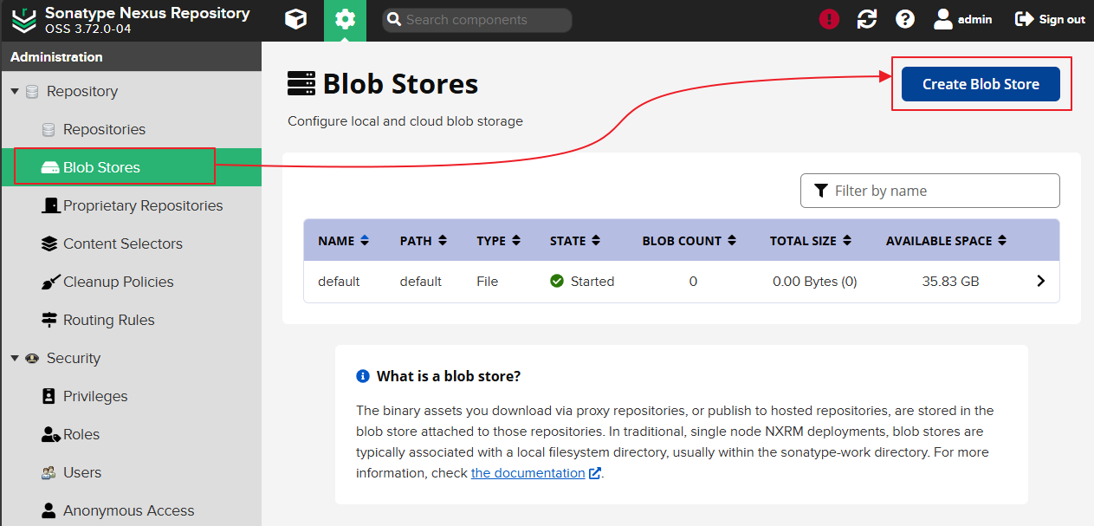Click the Users group icon
1094x526 pixels.
(49, 473)
